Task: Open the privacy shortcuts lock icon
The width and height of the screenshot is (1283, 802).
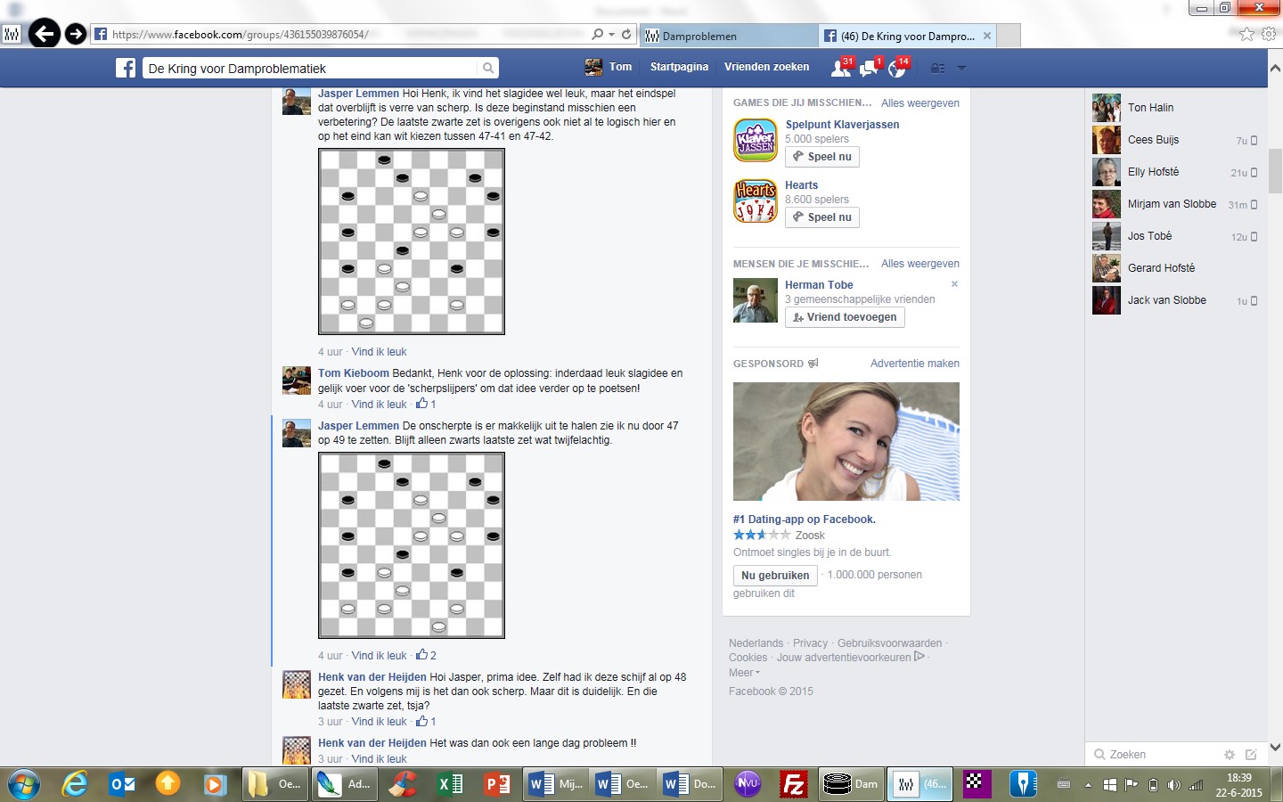Action: coord(937,68)
